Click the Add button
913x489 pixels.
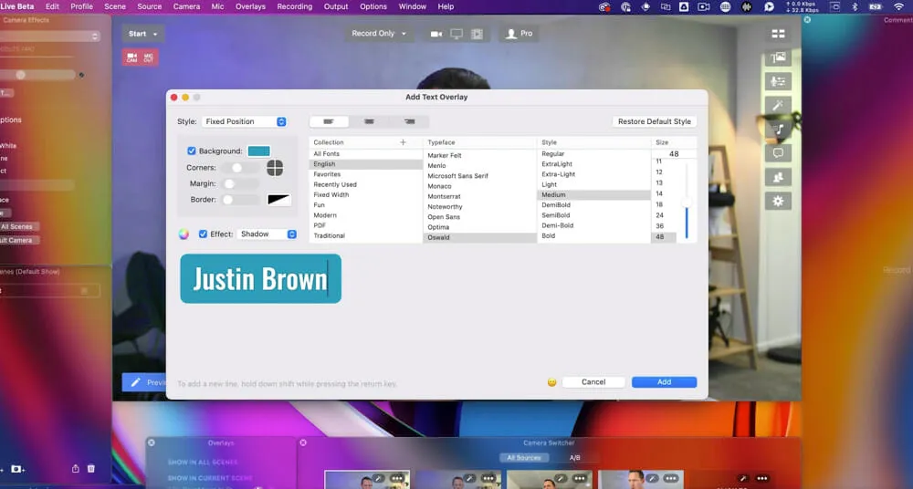[664, 382]
